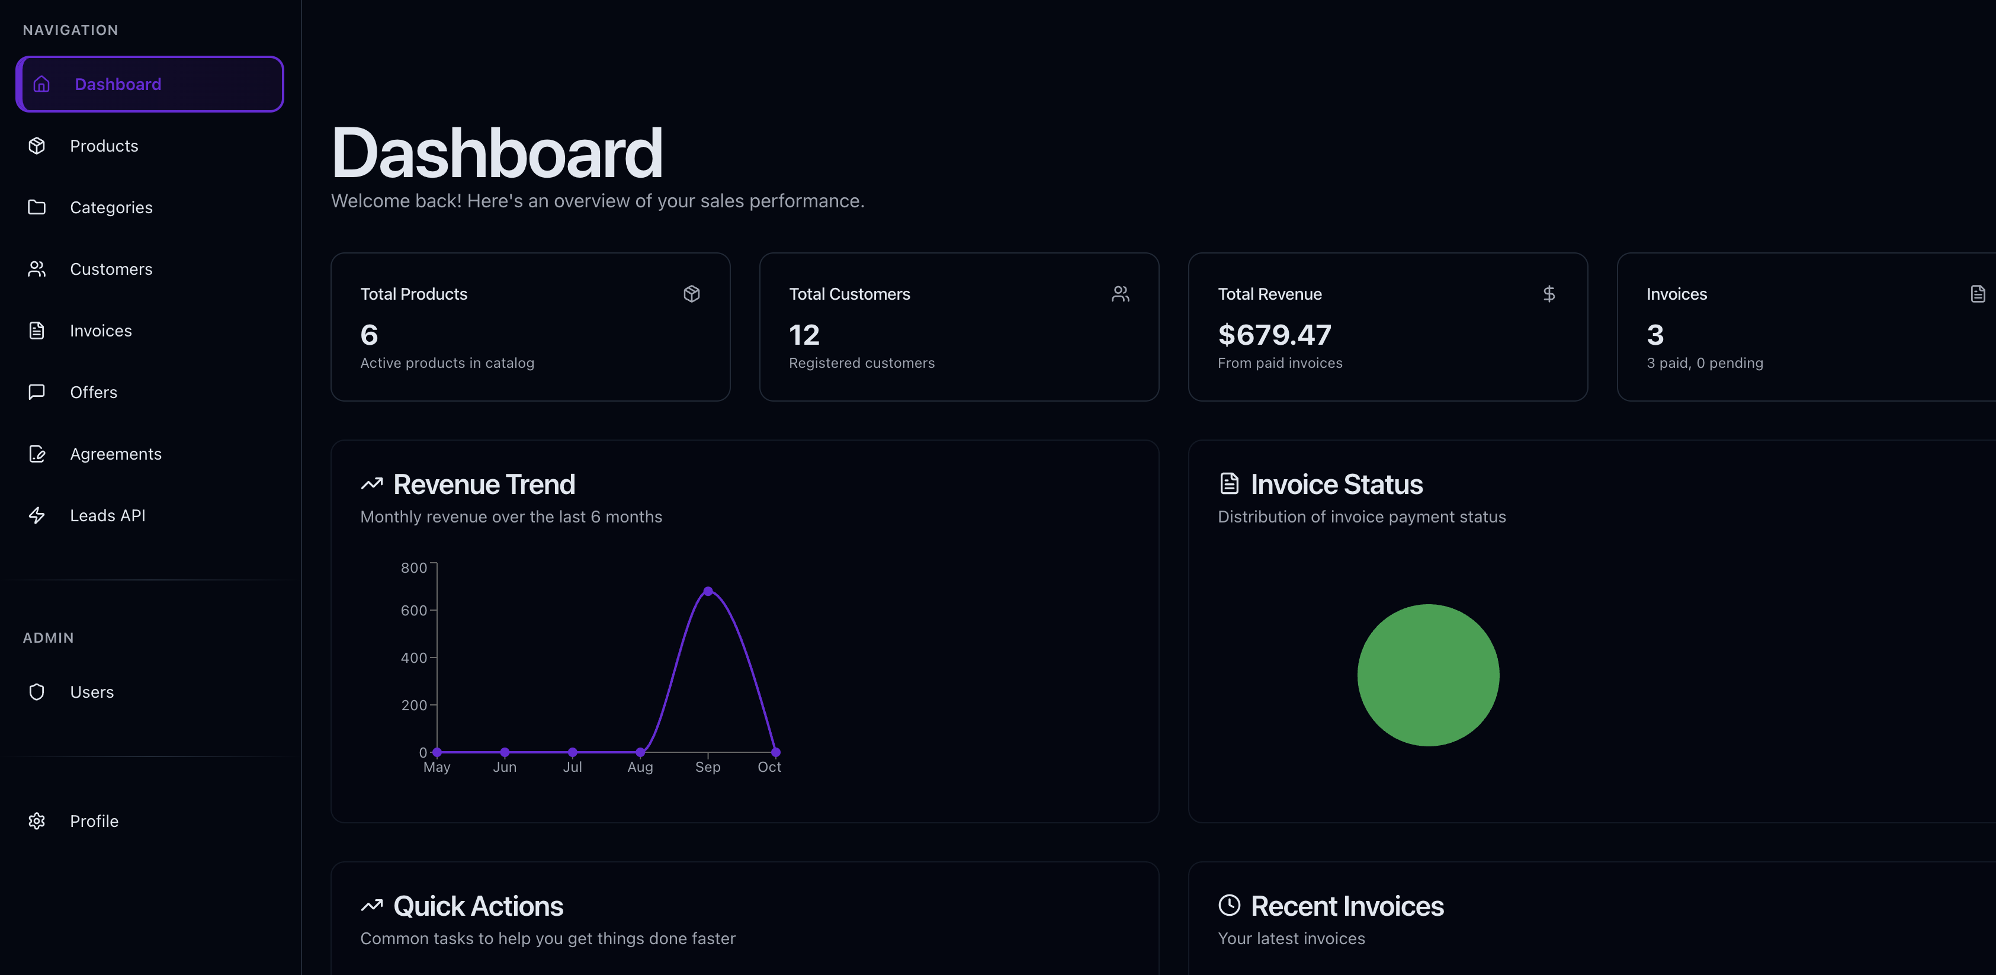Click the Dashboard home icon in sidebar
This screenshot has width=1996, height=975.
pos(42,84)
